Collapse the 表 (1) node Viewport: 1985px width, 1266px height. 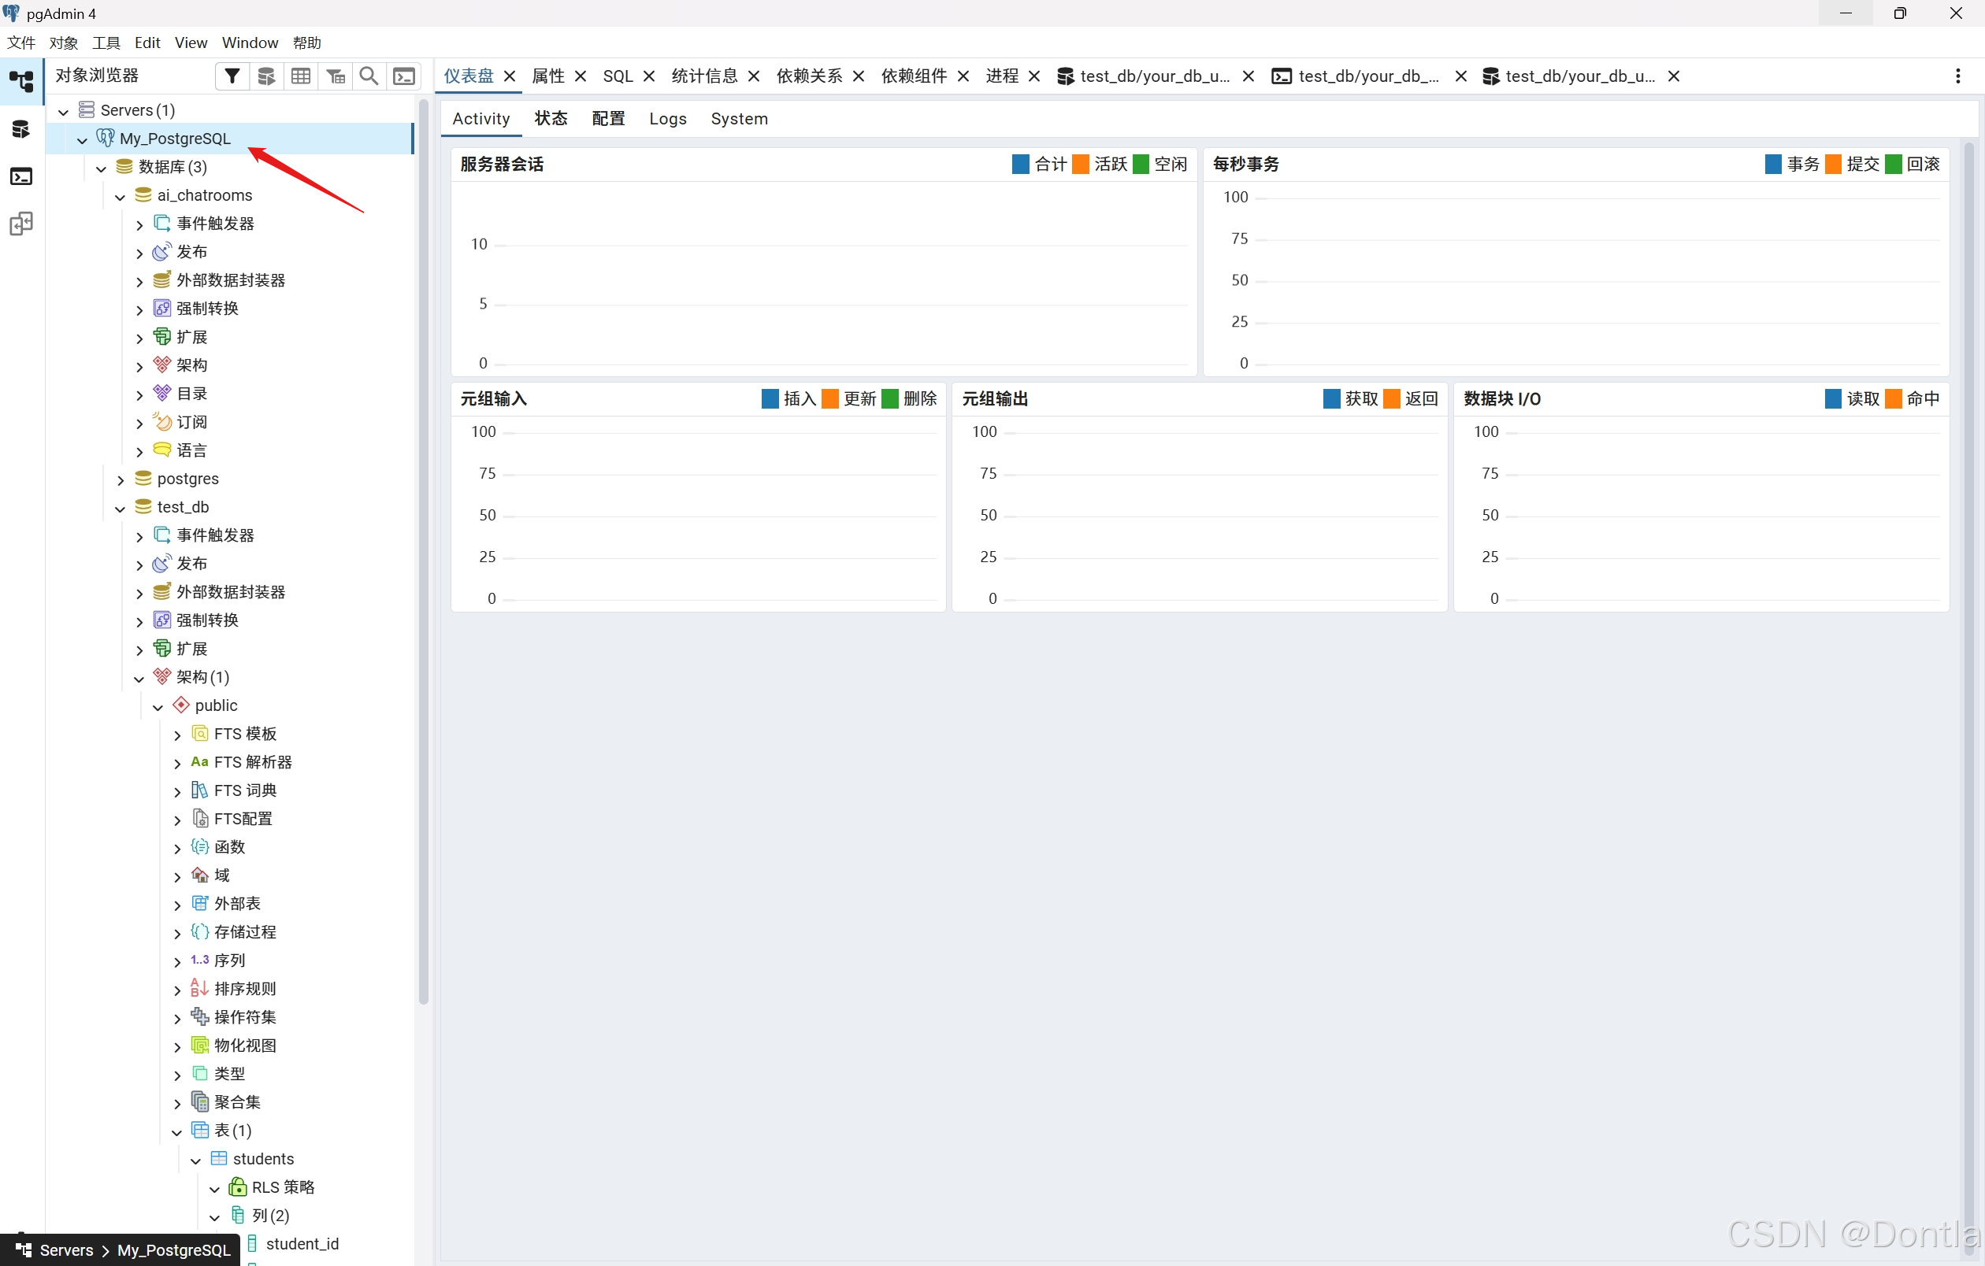177,1131
